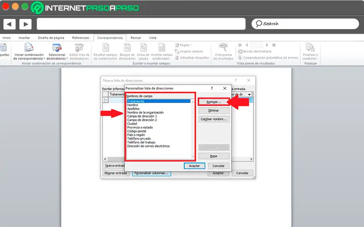Click the red window close dot
Image resolution: width=364 pixels, height=227 pixels.
point(5,6)
